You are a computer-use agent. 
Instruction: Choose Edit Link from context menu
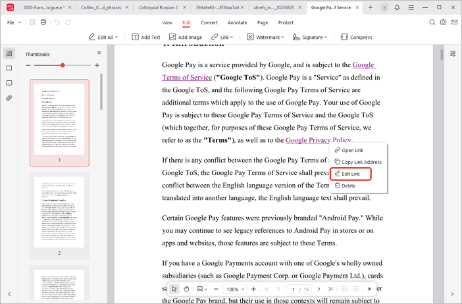click(351, 174)
